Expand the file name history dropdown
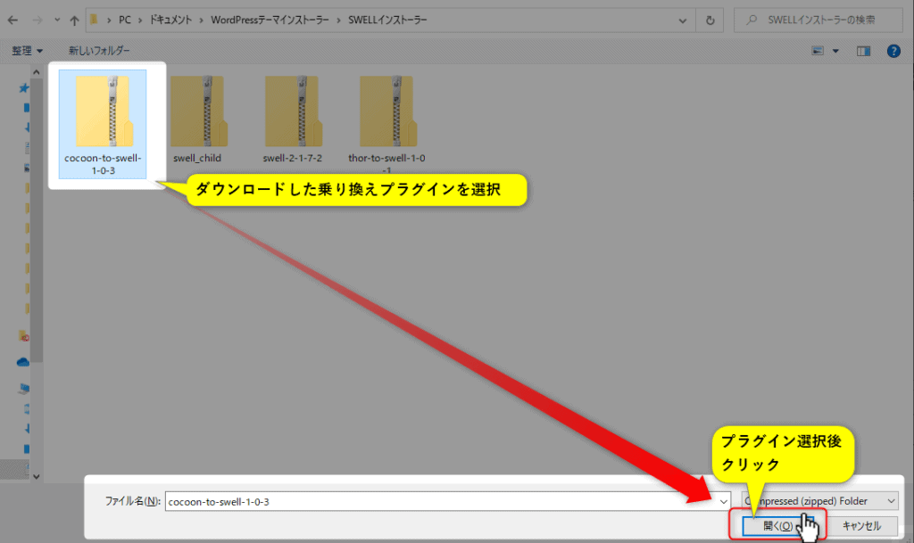 click(x=723, y=501)
